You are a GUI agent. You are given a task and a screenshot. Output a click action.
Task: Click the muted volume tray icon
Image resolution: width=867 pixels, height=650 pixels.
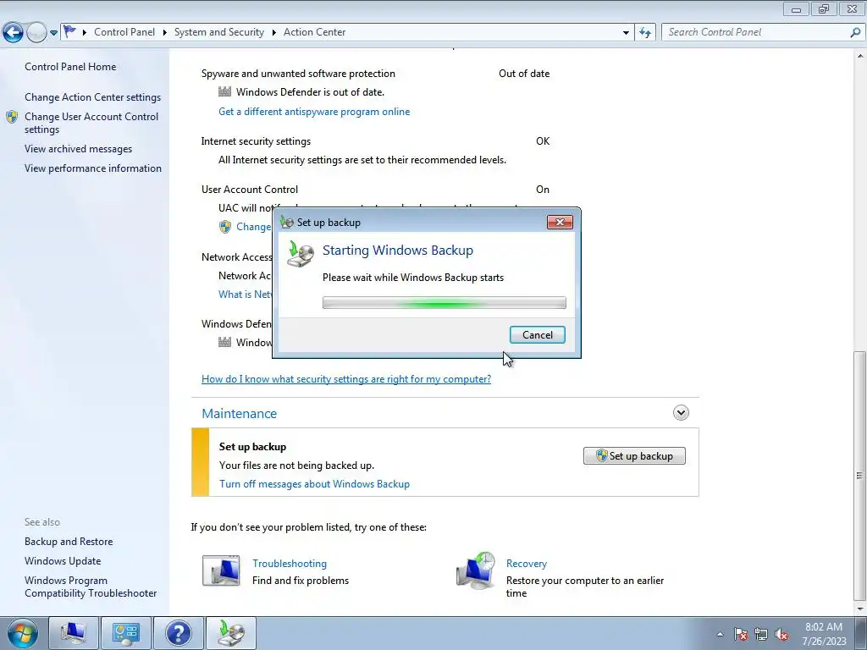(x=781, y=634)
